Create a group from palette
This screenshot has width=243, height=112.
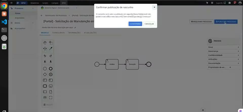pyautogui.click(x=51, y=97)
